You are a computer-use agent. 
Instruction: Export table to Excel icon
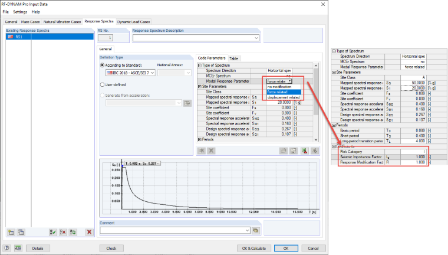pyautogui.click(x=305, y=151)
